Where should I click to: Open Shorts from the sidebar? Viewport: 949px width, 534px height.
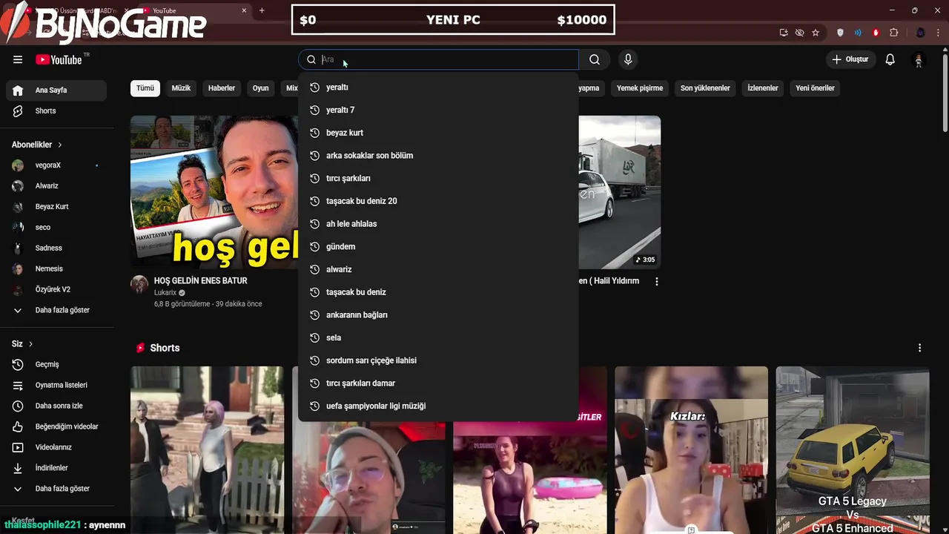coord(57,111)
